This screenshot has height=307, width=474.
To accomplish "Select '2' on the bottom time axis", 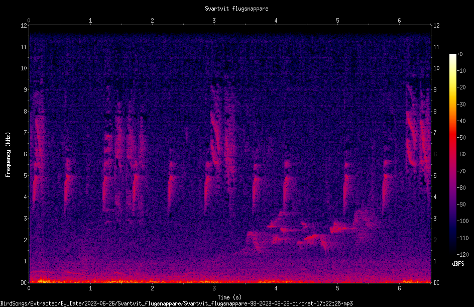I will click(x=152, y=288).
